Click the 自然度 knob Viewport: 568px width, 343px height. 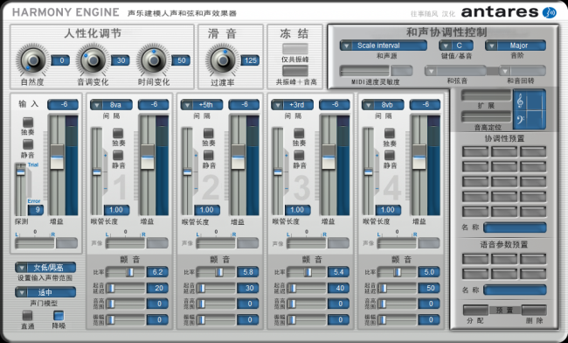coord(33,60)
